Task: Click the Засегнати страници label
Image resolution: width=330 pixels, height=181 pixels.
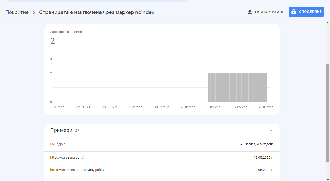Action: coord(66,32)
